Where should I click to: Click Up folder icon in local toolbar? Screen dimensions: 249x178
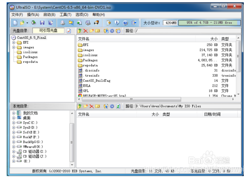click(x=80, y=106)
